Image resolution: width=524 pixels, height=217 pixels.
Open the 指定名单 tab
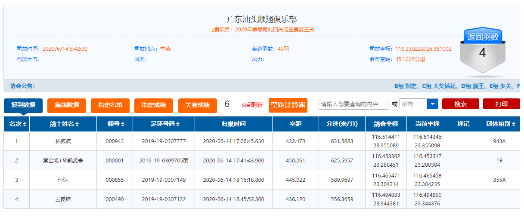pos(110,105)
